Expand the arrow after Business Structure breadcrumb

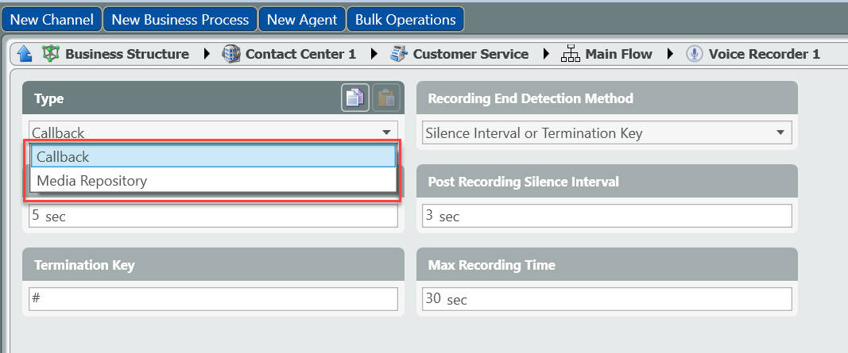pyautogui.click(x=207, y=54)
